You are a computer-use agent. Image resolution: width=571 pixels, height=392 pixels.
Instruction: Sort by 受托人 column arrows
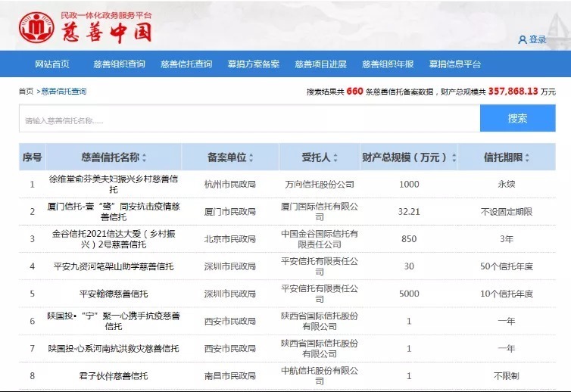click(335, 157)
